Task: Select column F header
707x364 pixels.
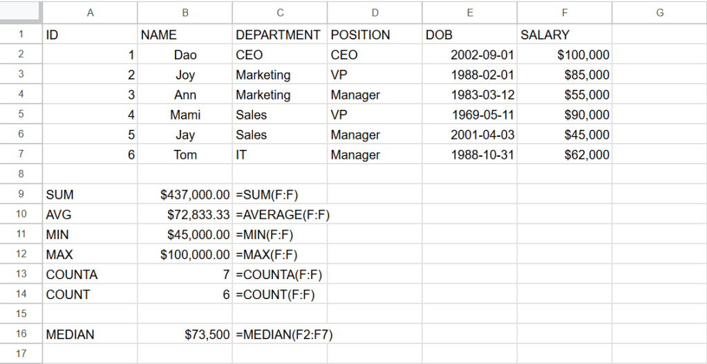Action: coord(564,12)
